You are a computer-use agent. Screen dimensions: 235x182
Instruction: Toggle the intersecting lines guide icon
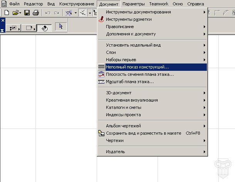click(x=83, y=13)
